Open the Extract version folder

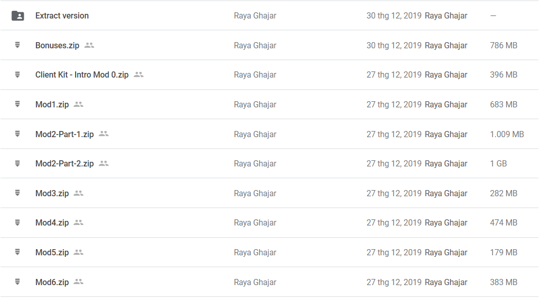click(62, 16)
